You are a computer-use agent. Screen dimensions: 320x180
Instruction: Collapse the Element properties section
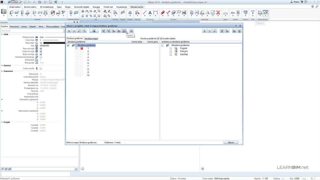point(2,65)
